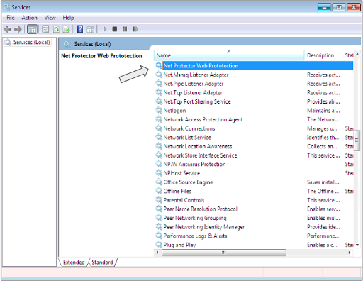Click the green Refresh toolbar icon
The height and width of the screenshot is (281, 363).
[56, 29]
